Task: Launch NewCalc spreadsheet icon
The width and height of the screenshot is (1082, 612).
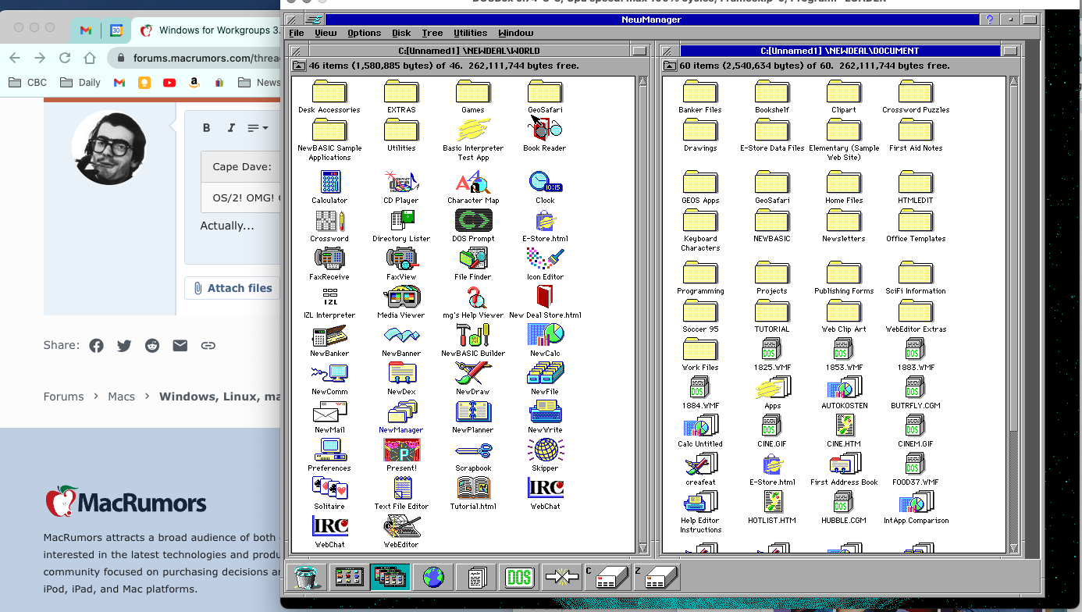Action: coord(545,341)
